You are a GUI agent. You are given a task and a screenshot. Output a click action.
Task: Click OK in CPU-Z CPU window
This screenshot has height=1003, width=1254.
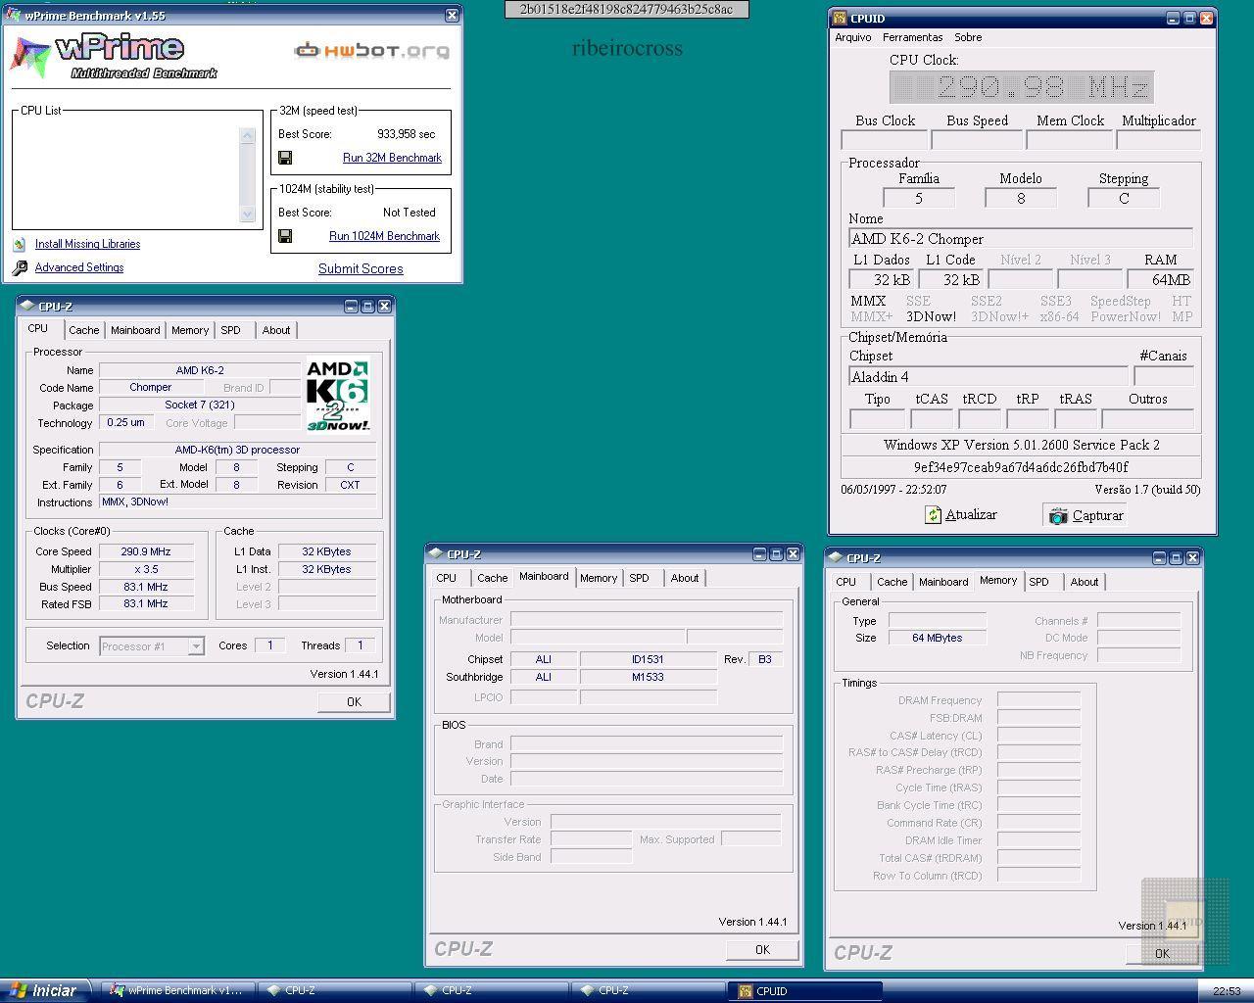(x=354, y=702)
